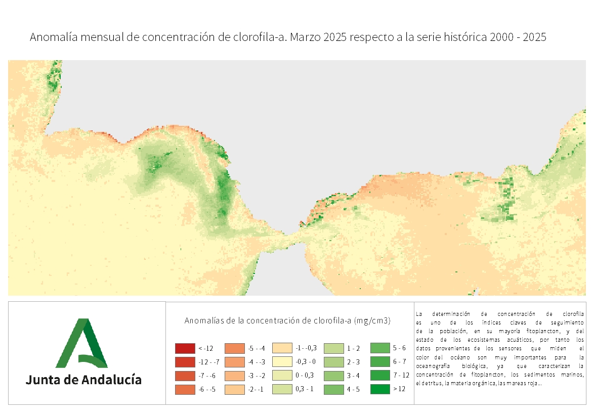Click the "0 - 0,3" legend swatch

(x=282, y=376)
